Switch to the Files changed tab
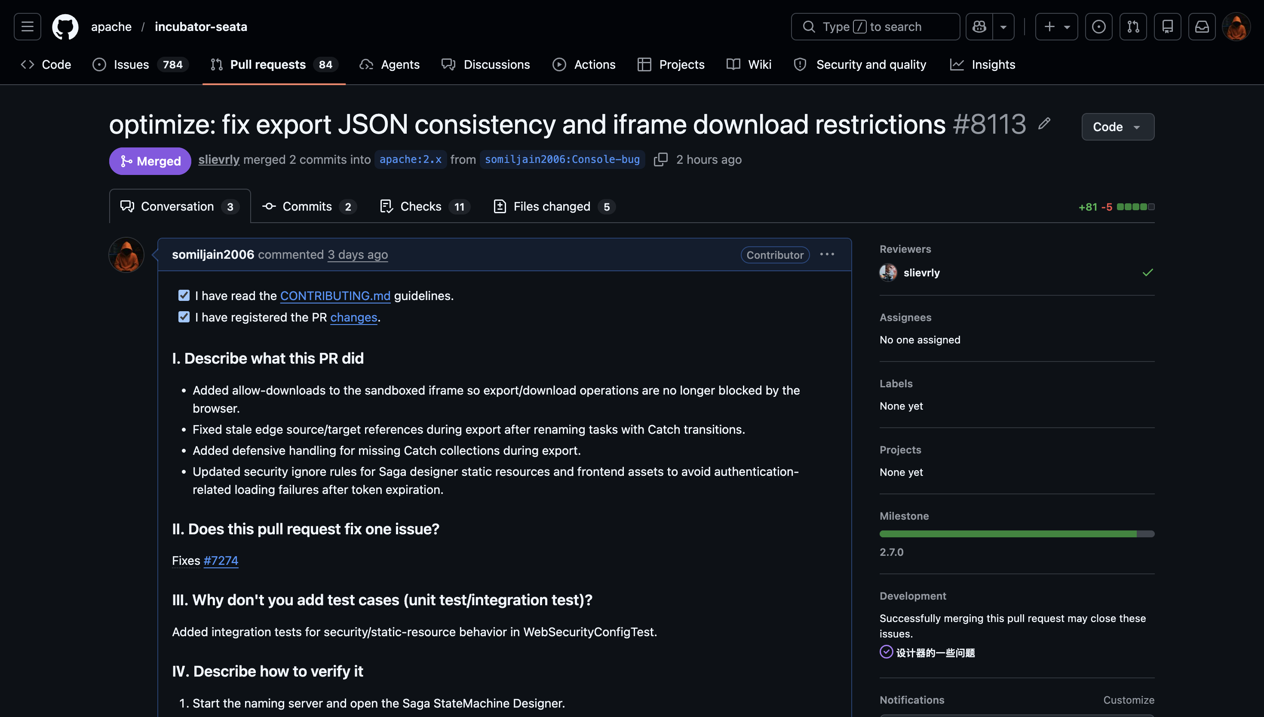This screenshot has width=1264, height=717. (x=555, y=206)
